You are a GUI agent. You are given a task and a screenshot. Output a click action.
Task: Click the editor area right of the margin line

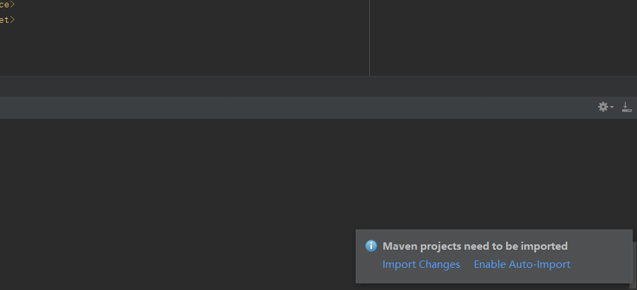[503, 38]
